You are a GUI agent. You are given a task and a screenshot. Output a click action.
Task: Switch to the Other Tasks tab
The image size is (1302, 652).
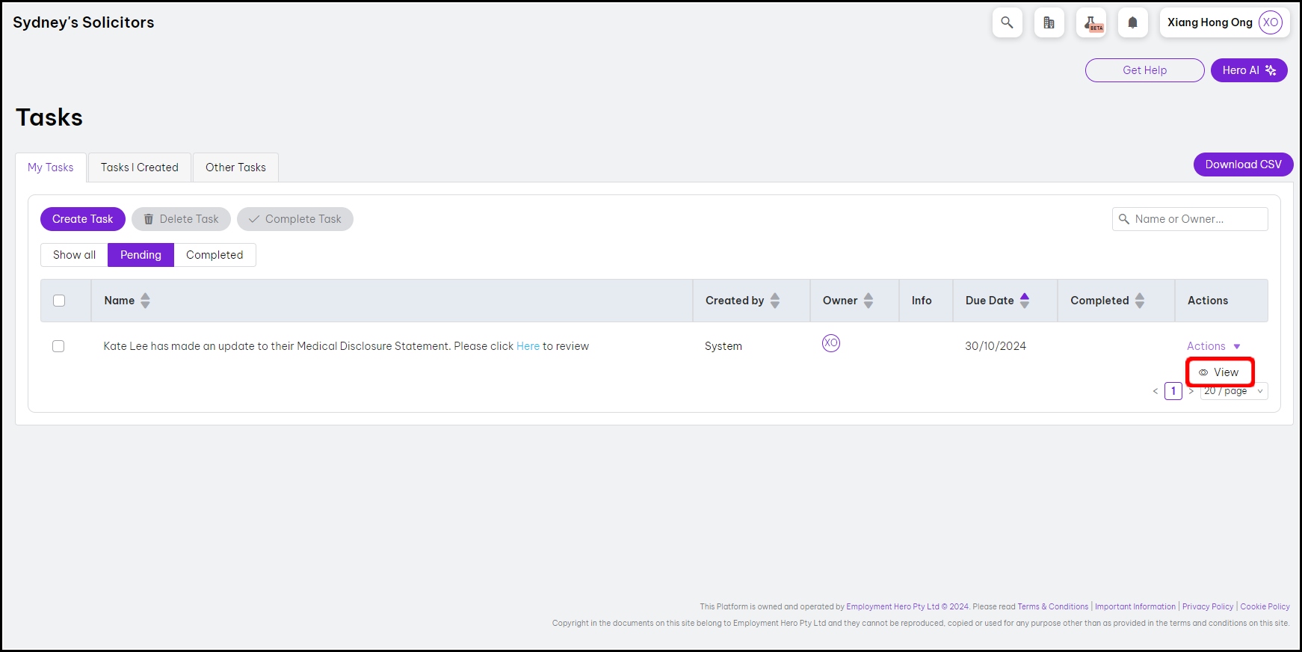coord(235,167)
